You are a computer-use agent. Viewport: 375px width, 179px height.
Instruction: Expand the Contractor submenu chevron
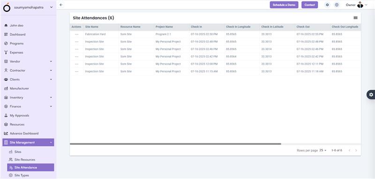pos(51,70)
